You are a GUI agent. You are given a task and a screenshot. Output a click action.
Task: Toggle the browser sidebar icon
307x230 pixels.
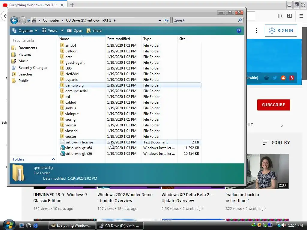(290, 16)
